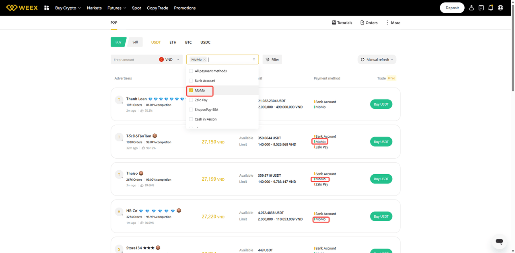This screenshot has width=515, height=253.
Task: Switch to the Sell tab
Action: 135,42
